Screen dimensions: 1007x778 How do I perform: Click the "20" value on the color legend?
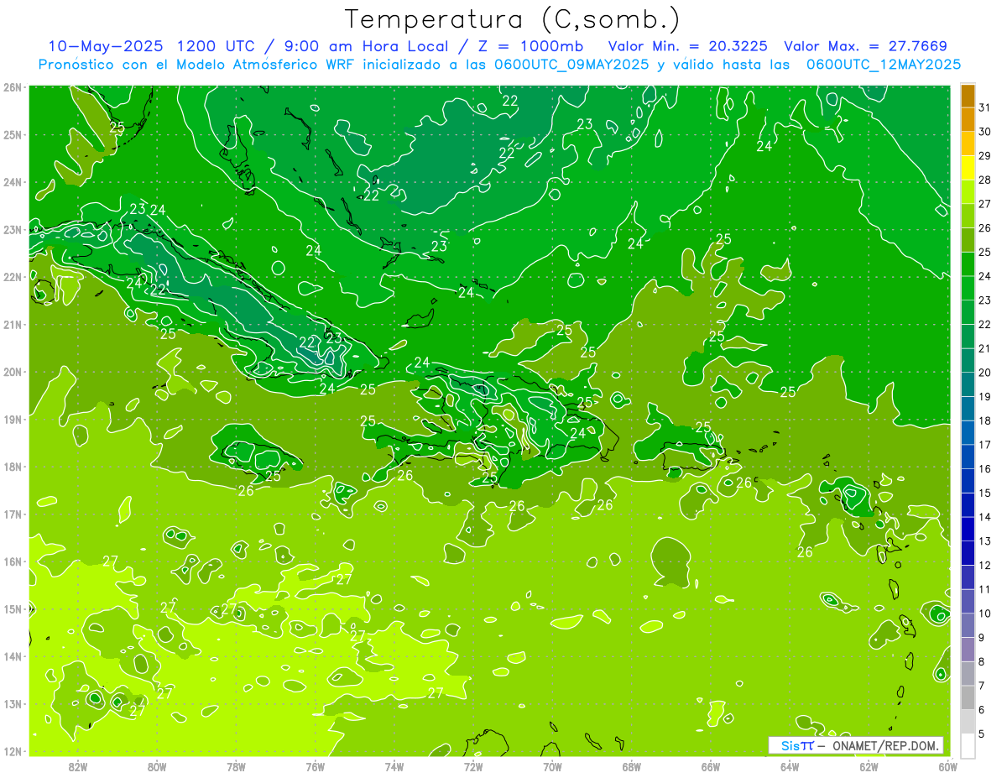pos(984,373)
